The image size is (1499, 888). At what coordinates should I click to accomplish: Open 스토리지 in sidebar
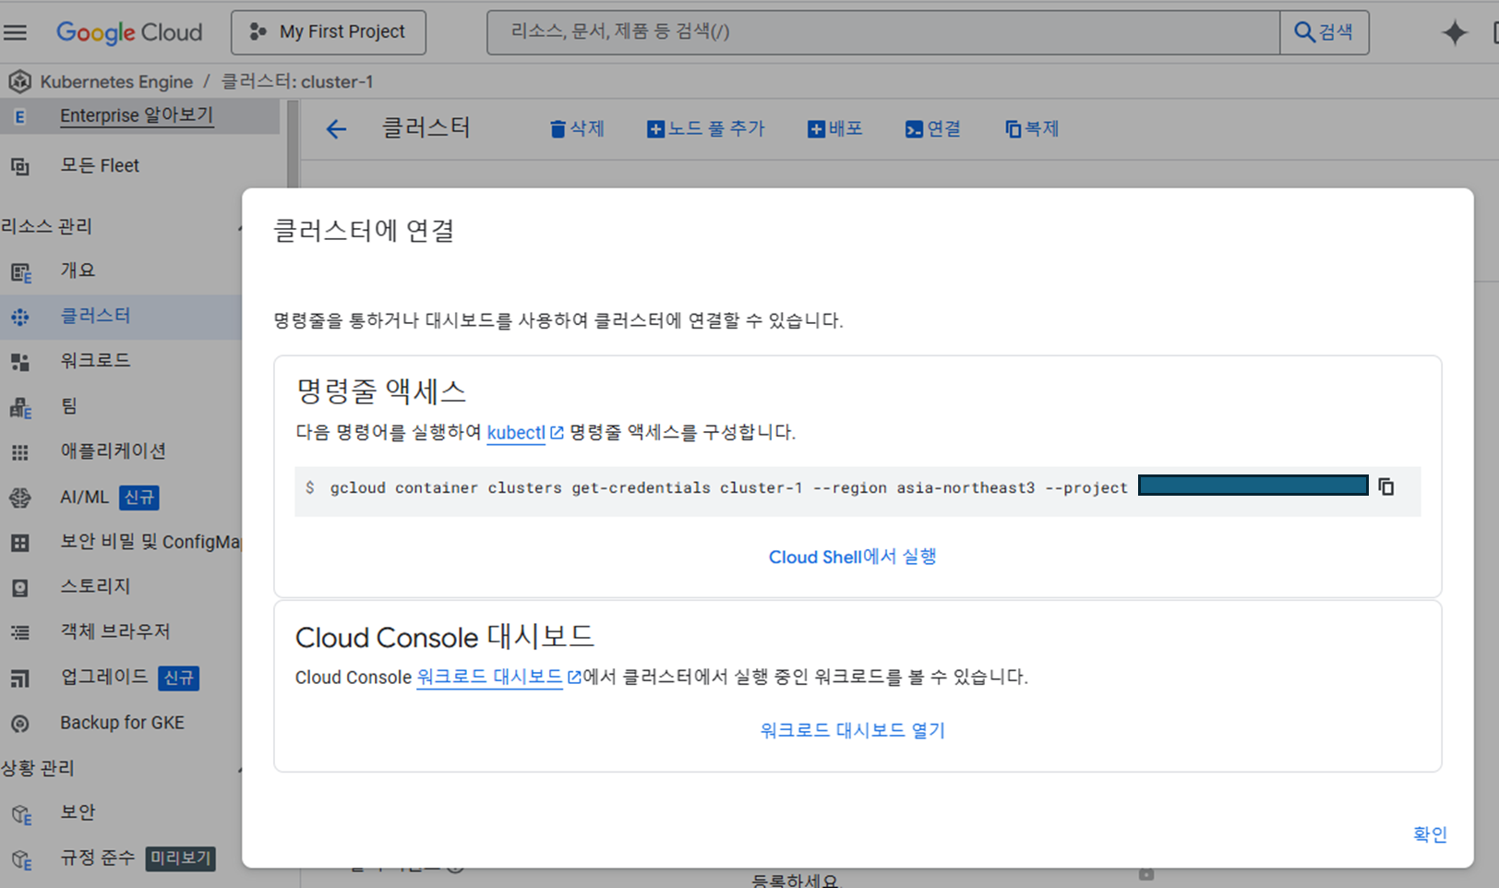(95, 586)
